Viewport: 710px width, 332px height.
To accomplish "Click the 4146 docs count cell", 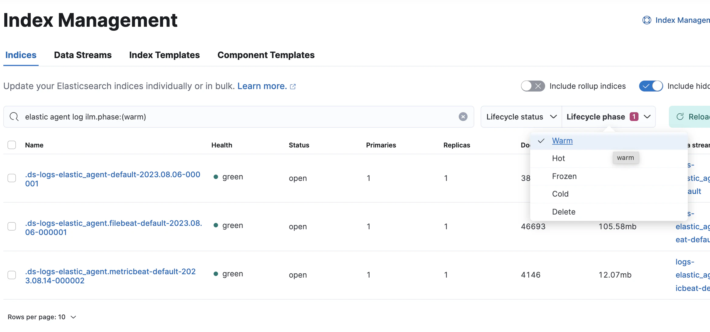I will [531, 275].
